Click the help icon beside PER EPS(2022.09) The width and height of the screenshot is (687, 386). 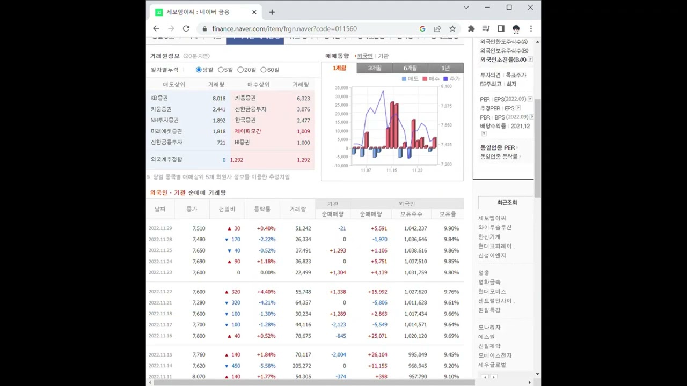530,99
